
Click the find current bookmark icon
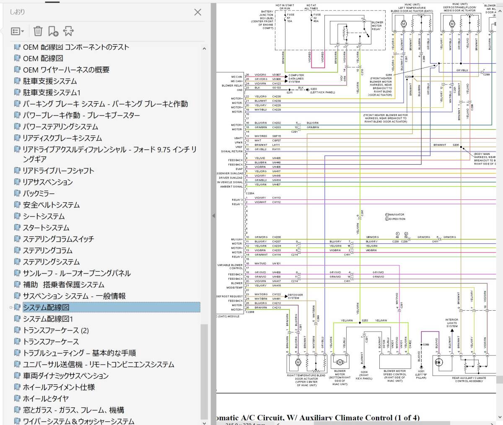(68, 31)
